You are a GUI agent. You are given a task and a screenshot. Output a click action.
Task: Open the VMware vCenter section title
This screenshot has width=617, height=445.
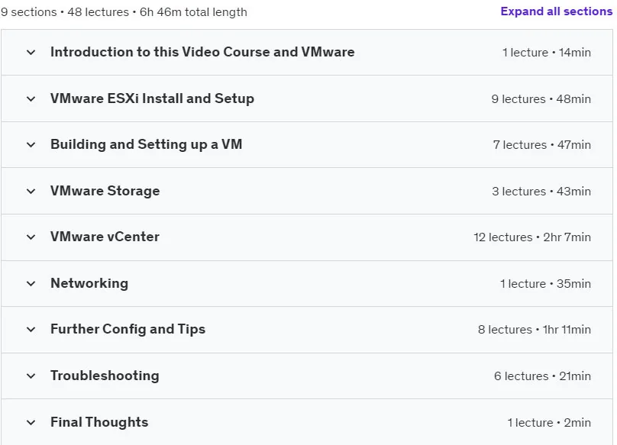point(105,237)
